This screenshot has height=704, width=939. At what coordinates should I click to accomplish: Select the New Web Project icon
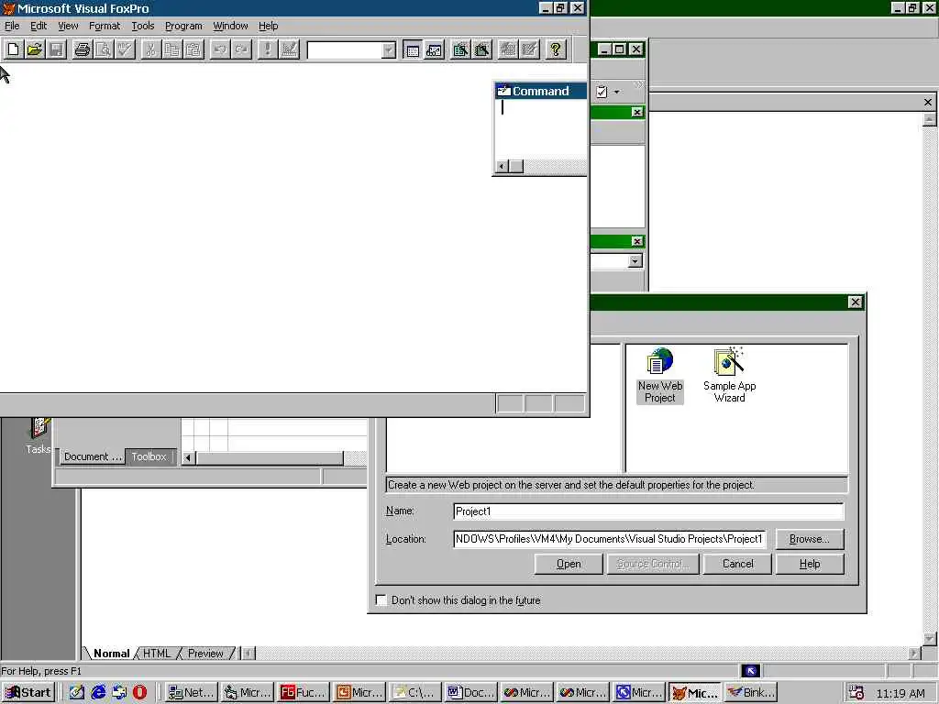click(x=660, y=375)
